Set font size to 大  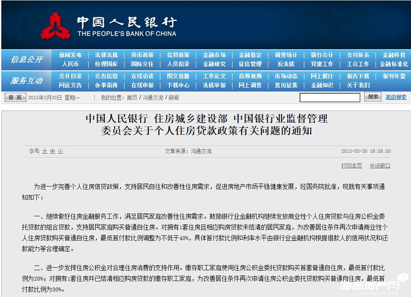[45, 152]
